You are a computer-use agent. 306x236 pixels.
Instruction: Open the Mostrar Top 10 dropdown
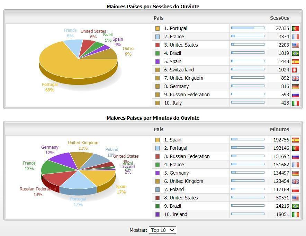coord(162,230)
